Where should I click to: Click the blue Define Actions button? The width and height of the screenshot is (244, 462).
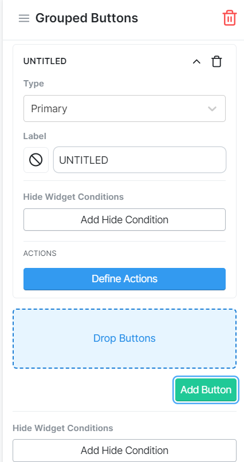124,279
